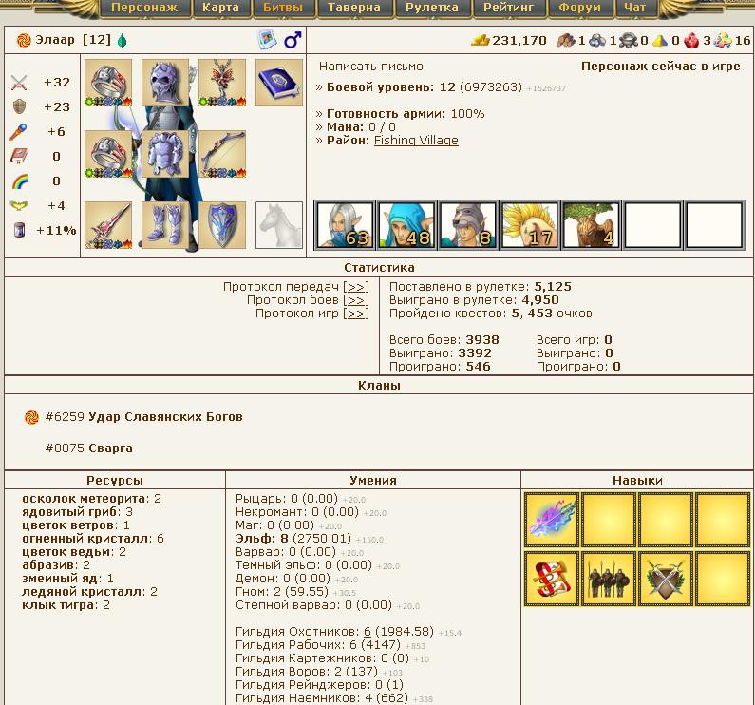Image resolution: width=755 pixels, height=705 pixels.
Task: Click the gold coins resource icon
Action: (480, 40)
